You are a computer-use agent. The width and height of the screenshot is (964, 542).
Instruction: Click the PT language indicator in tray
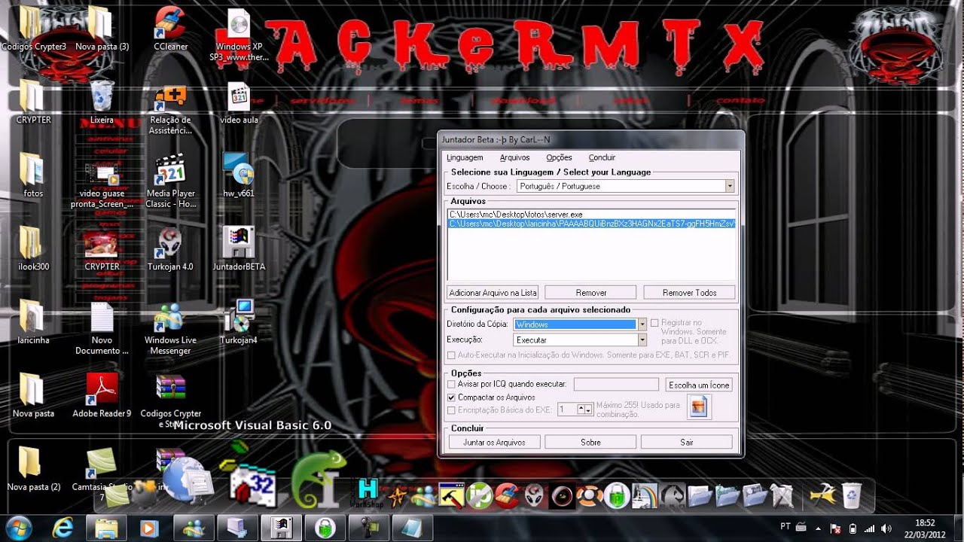click(x=785, y=527)
